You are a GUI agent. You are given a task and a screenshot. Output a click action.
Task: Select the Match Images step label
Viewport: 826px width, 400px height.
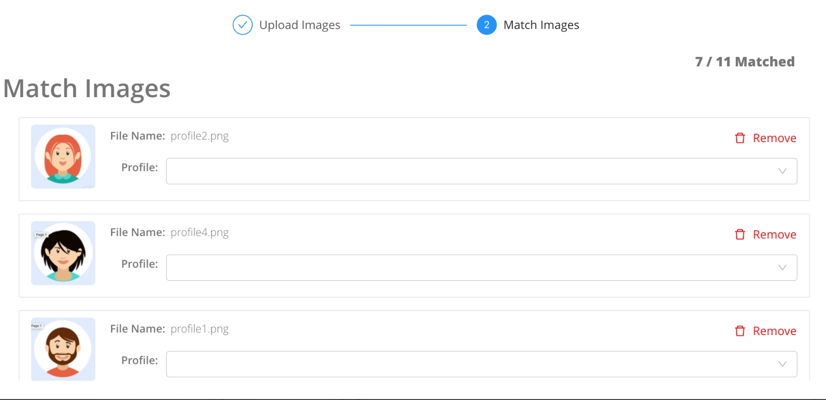coord(541,25)
